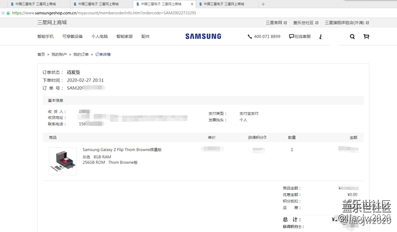Screen dimensions: 397x232
Task: Open the 可穿戴设备 menu
Action: pyautogui.click(x=73, y=37)
